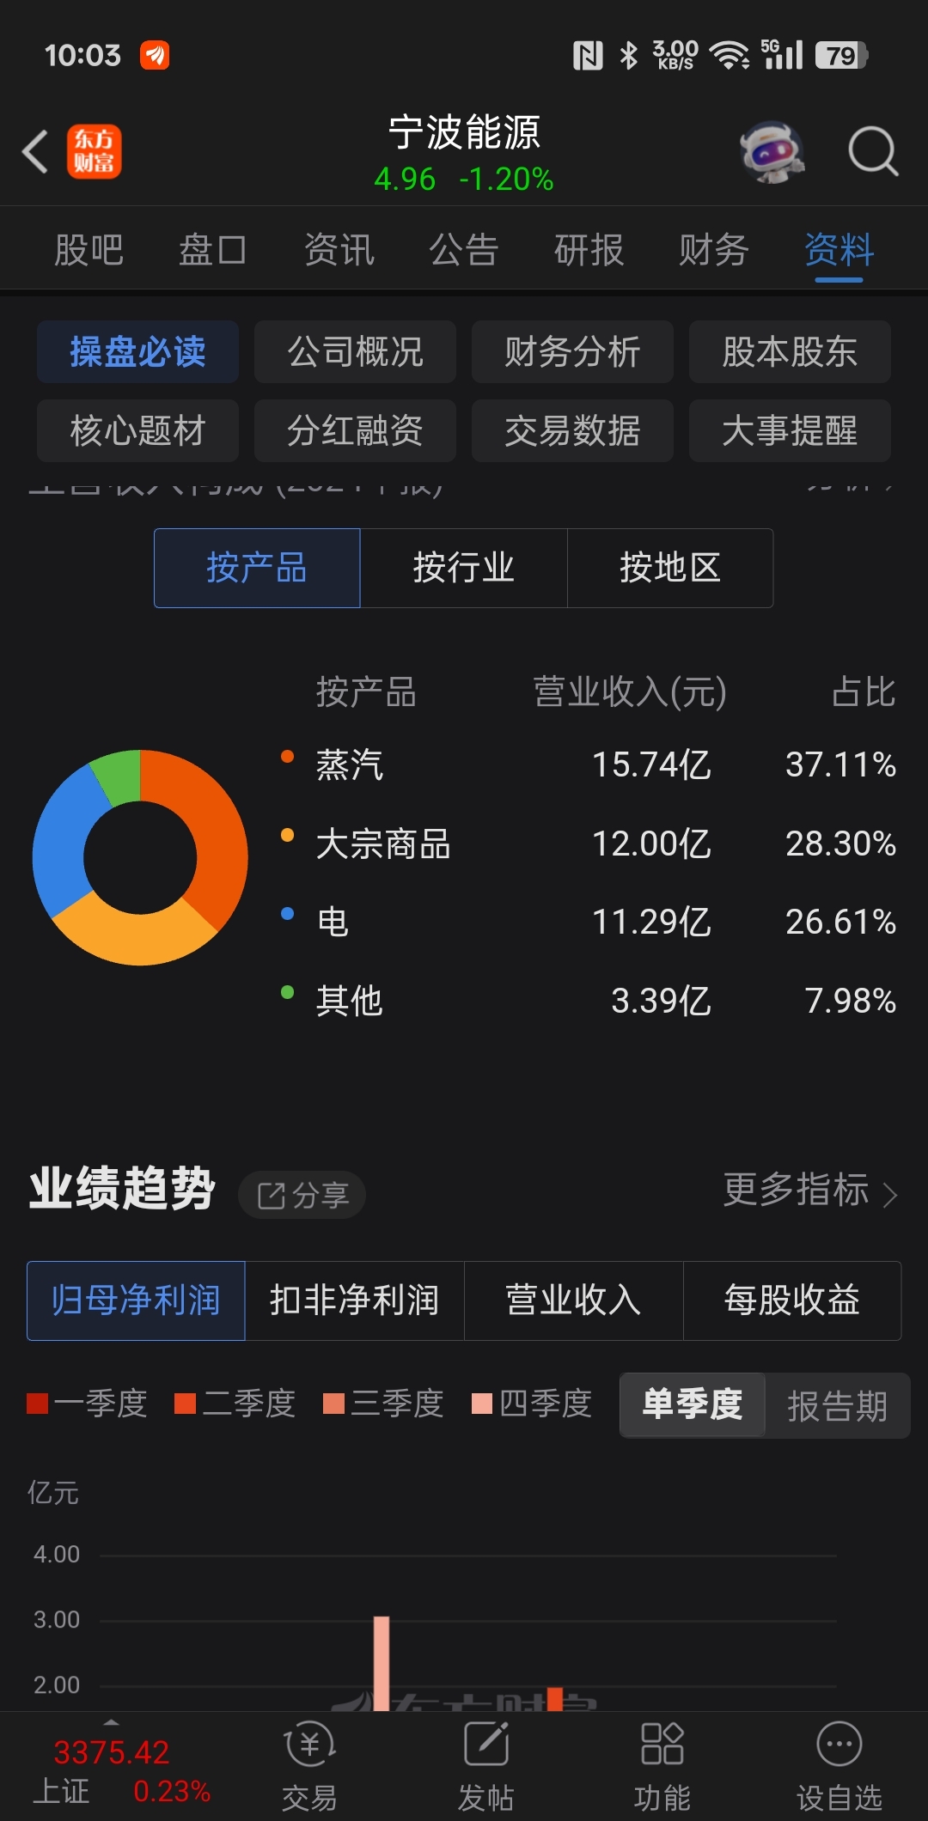
Task: Open the 大事提醒 section
Action: [x=790, y=430]
